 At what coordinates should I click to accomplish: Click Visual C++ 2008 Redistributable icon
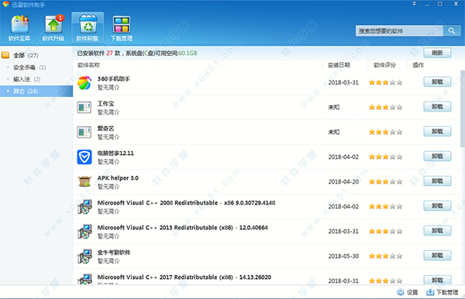pyautogui.click(x=84, y=207)
